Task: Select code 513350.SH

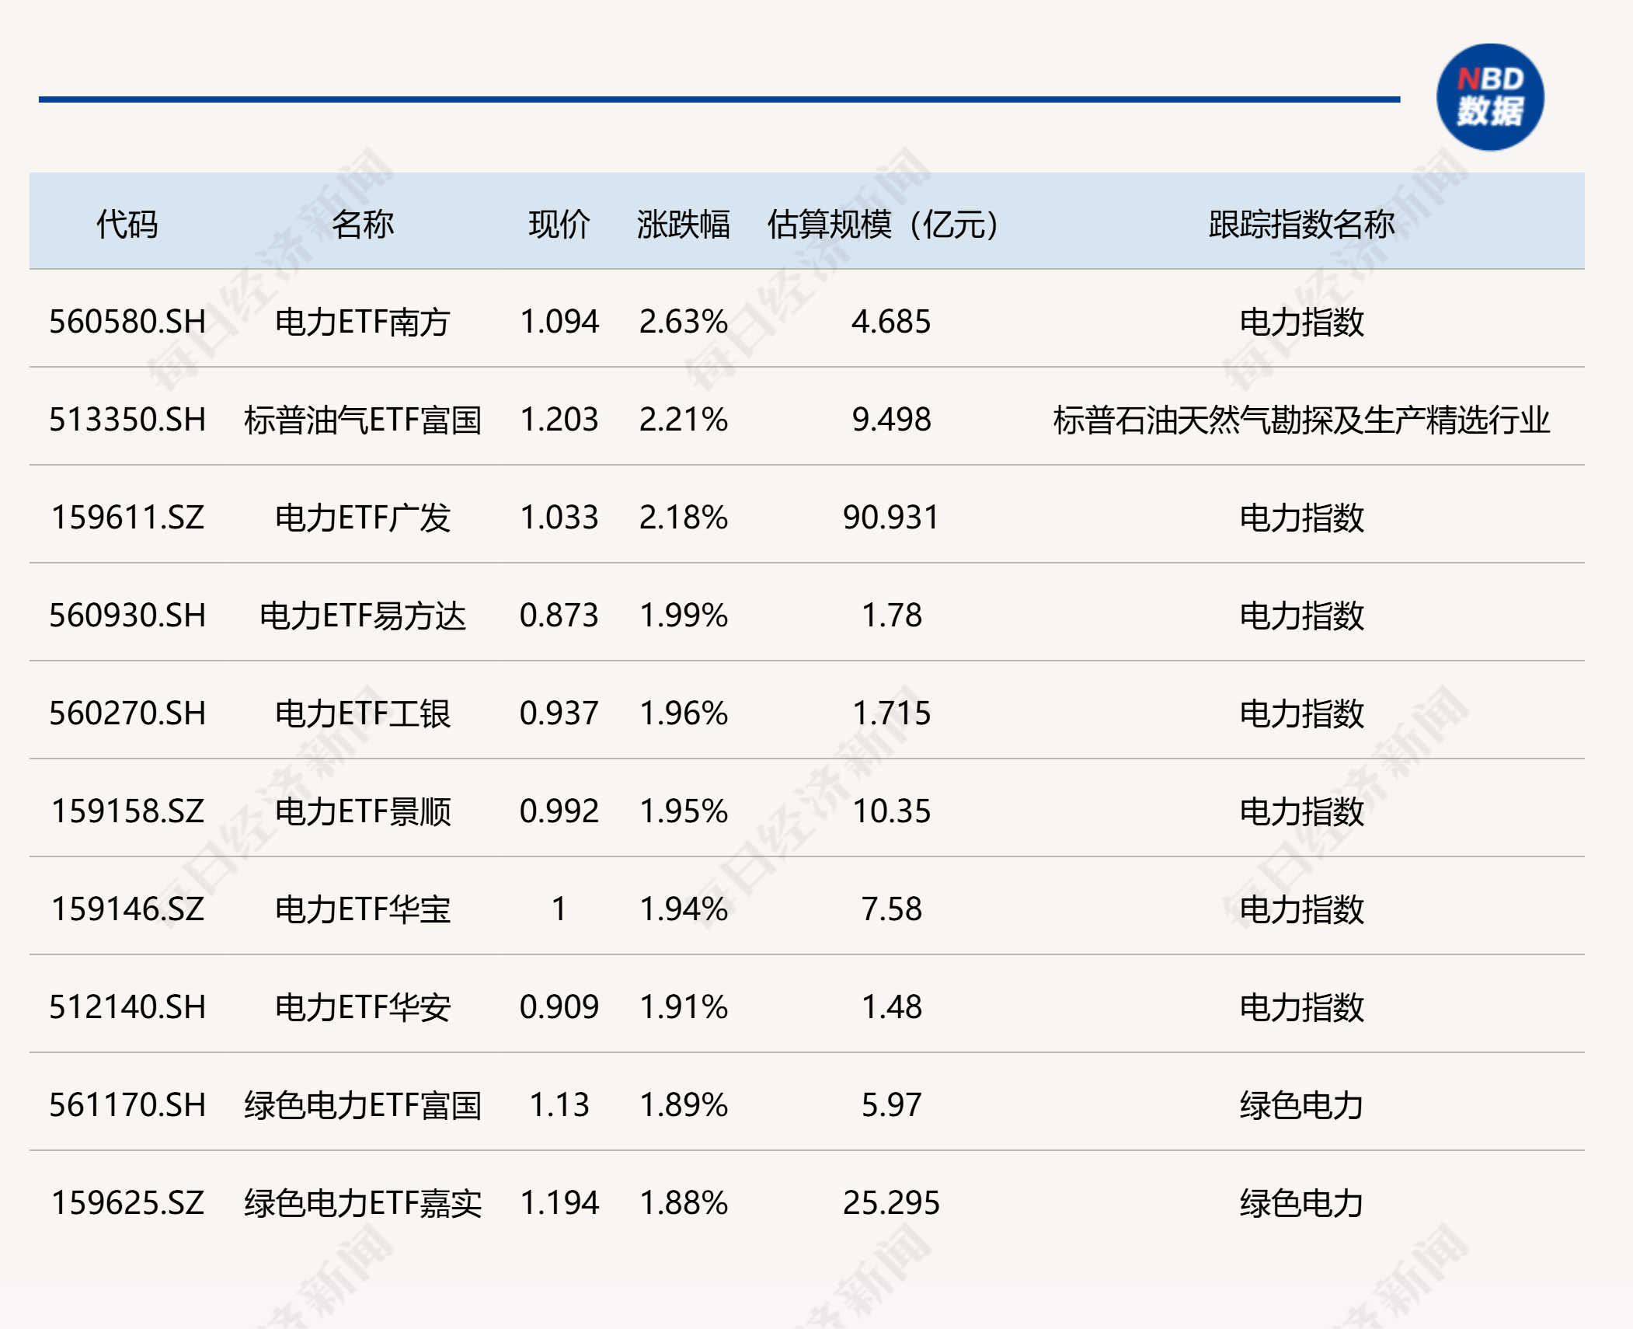Action: [x=127, y=420]
